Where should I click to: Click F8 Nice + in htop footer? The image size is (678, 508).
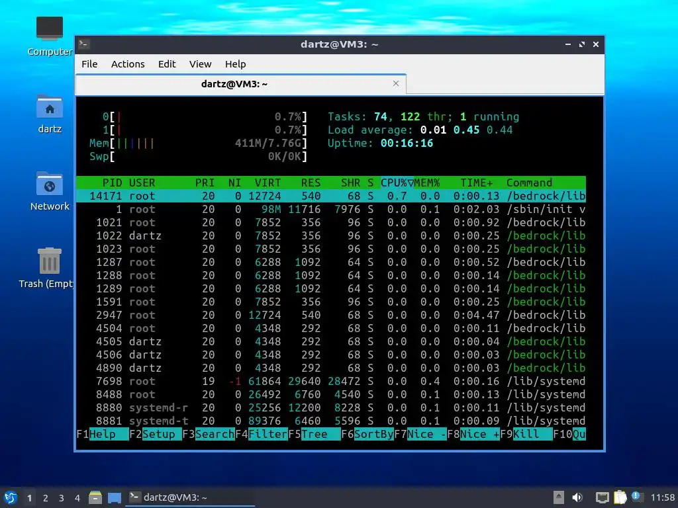473,434
